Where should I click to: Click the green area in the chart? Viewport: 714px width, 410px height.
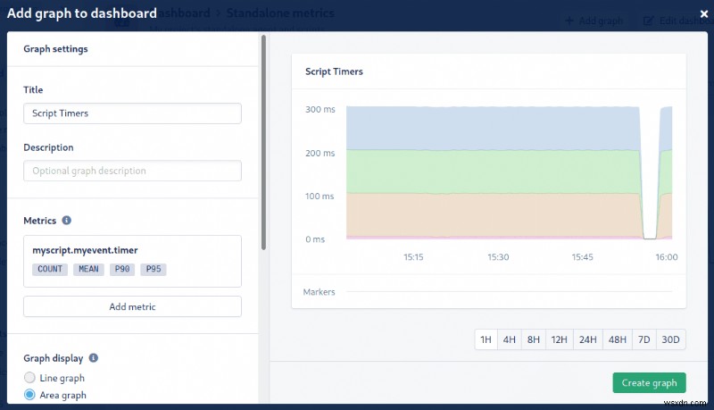pyautogui.click(x=492, y=172)
